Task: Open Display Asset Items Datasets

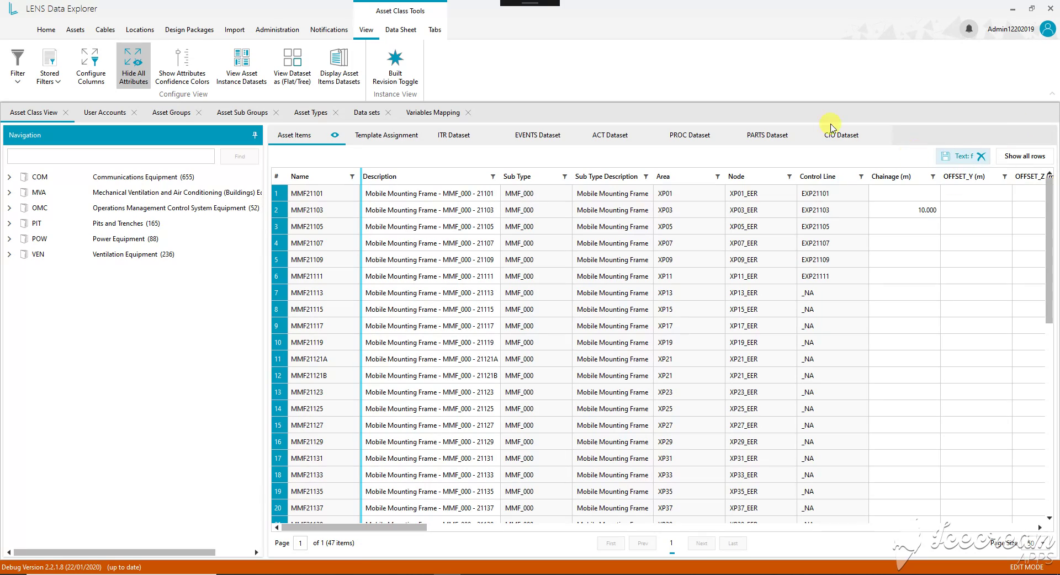Action: 339,66
